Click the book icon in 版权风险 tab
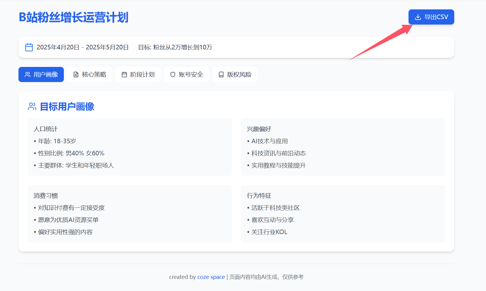Image resolution: width=486 pixels, height=291 pixels. pos(221,74)
